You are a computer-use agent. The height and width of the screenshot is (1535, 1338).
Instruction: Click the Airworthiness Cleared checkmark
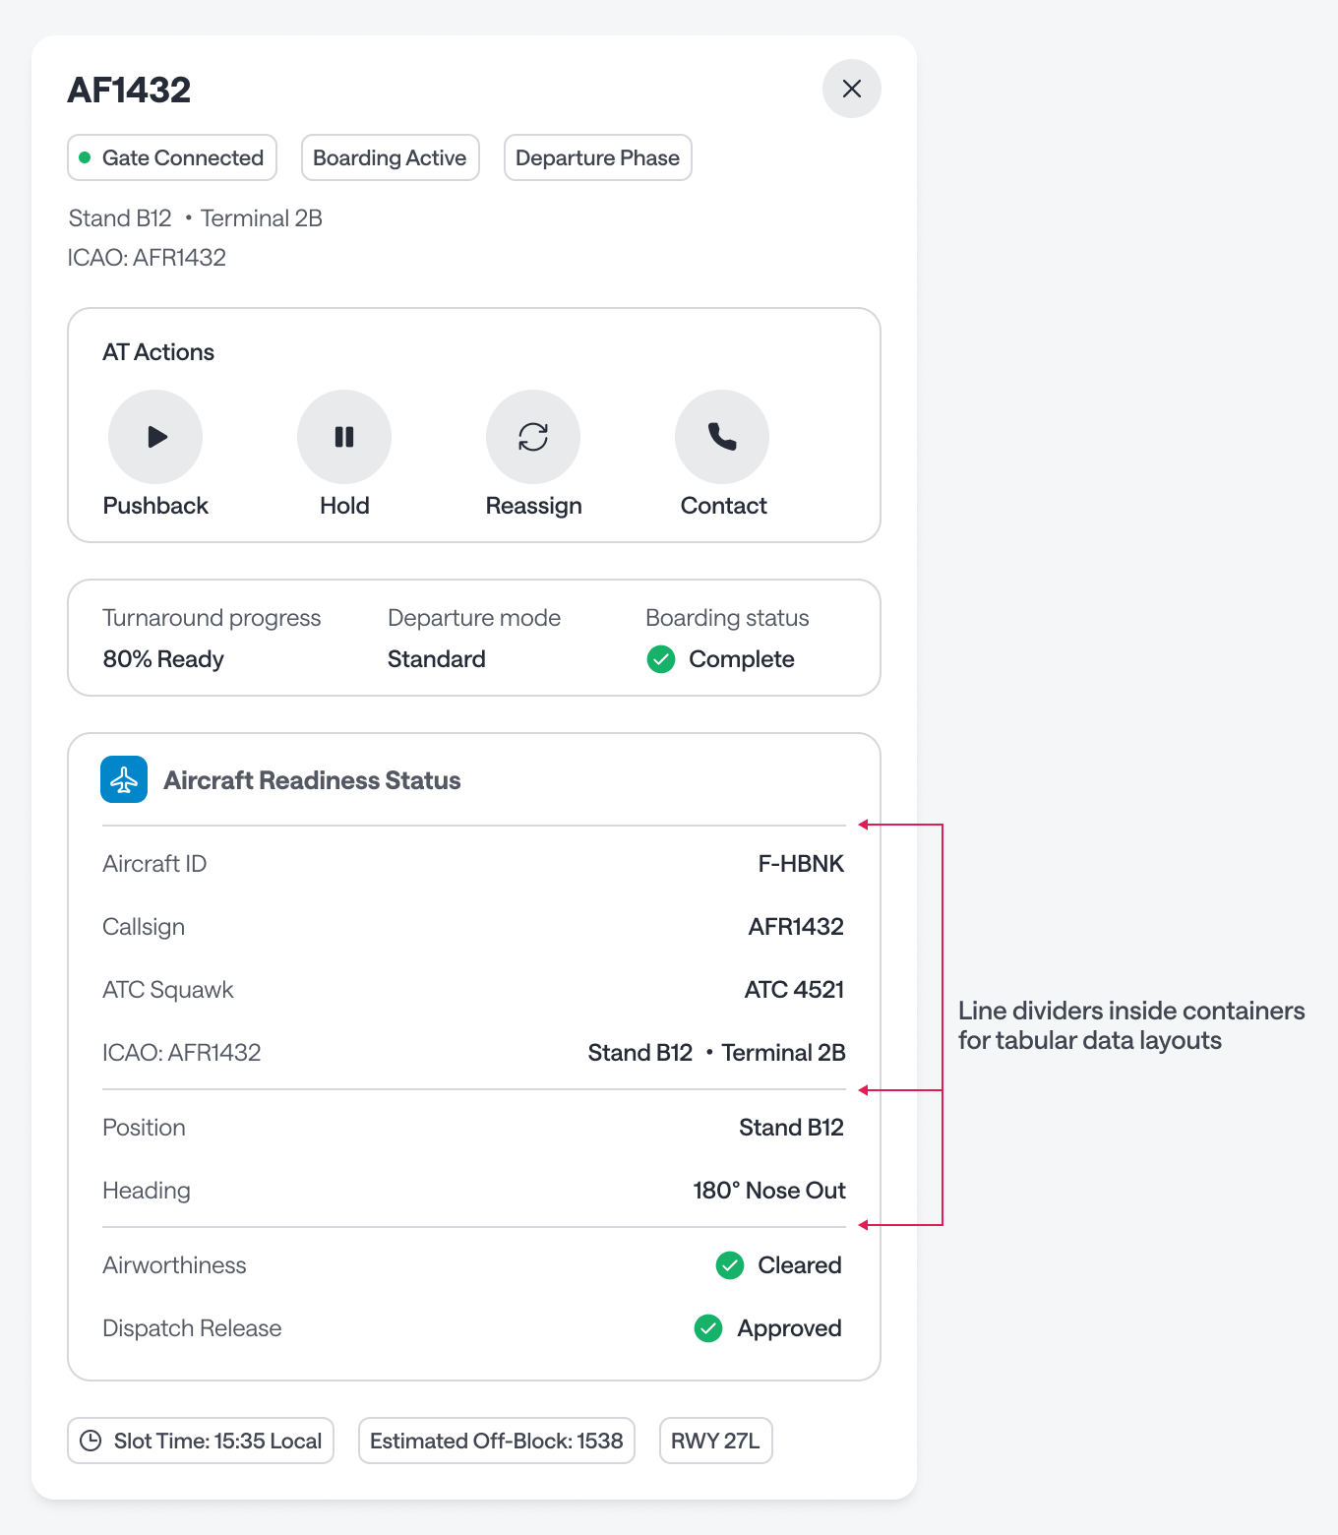click(x=730, y=1265)
